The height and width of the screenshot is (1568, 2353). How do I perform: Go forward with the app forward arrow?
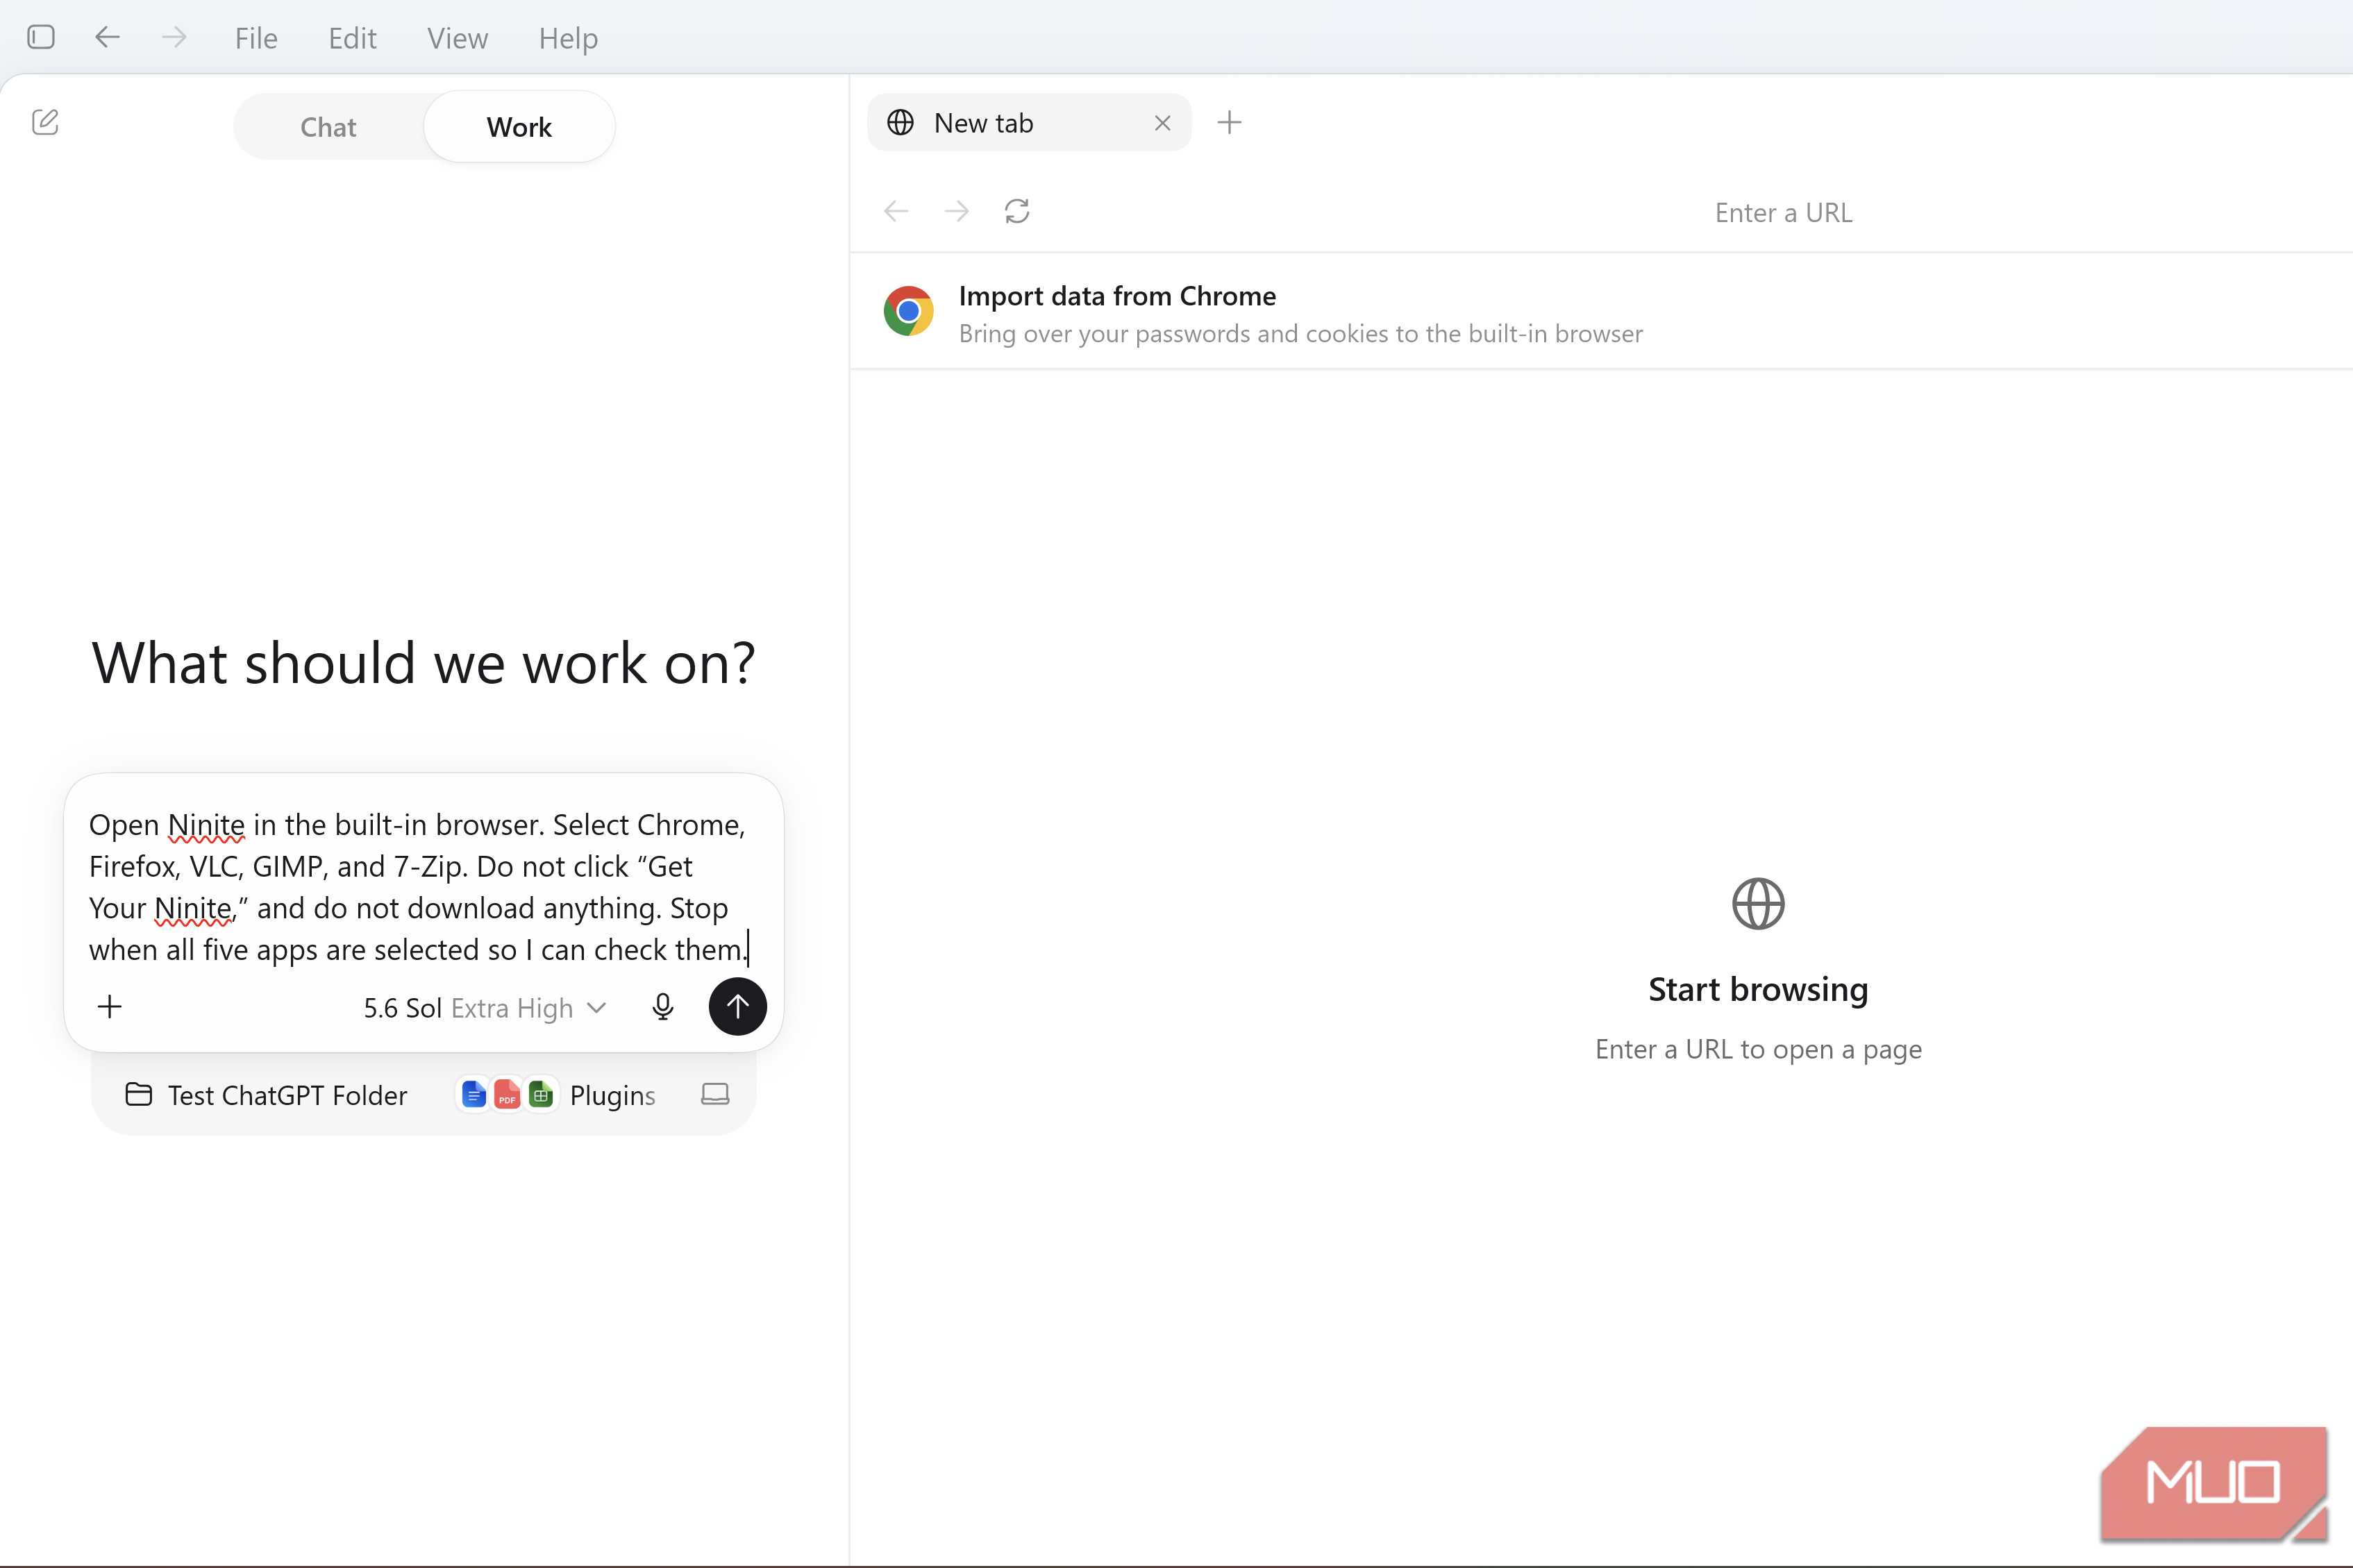click(x=174, y=37)
